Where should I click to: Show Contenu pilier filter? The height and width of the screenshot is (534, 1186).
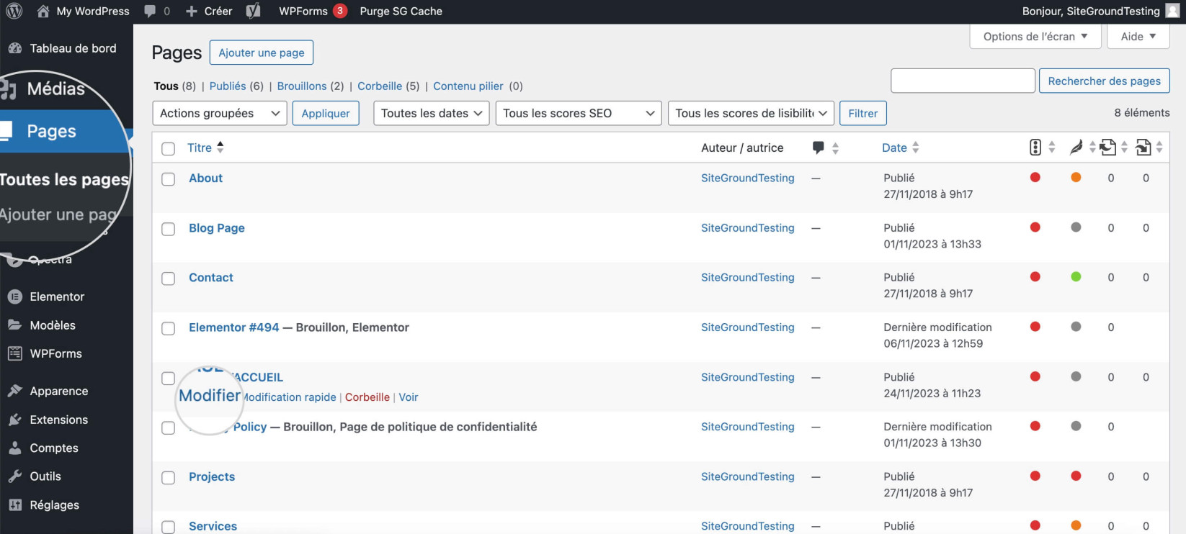click(468, 86)
